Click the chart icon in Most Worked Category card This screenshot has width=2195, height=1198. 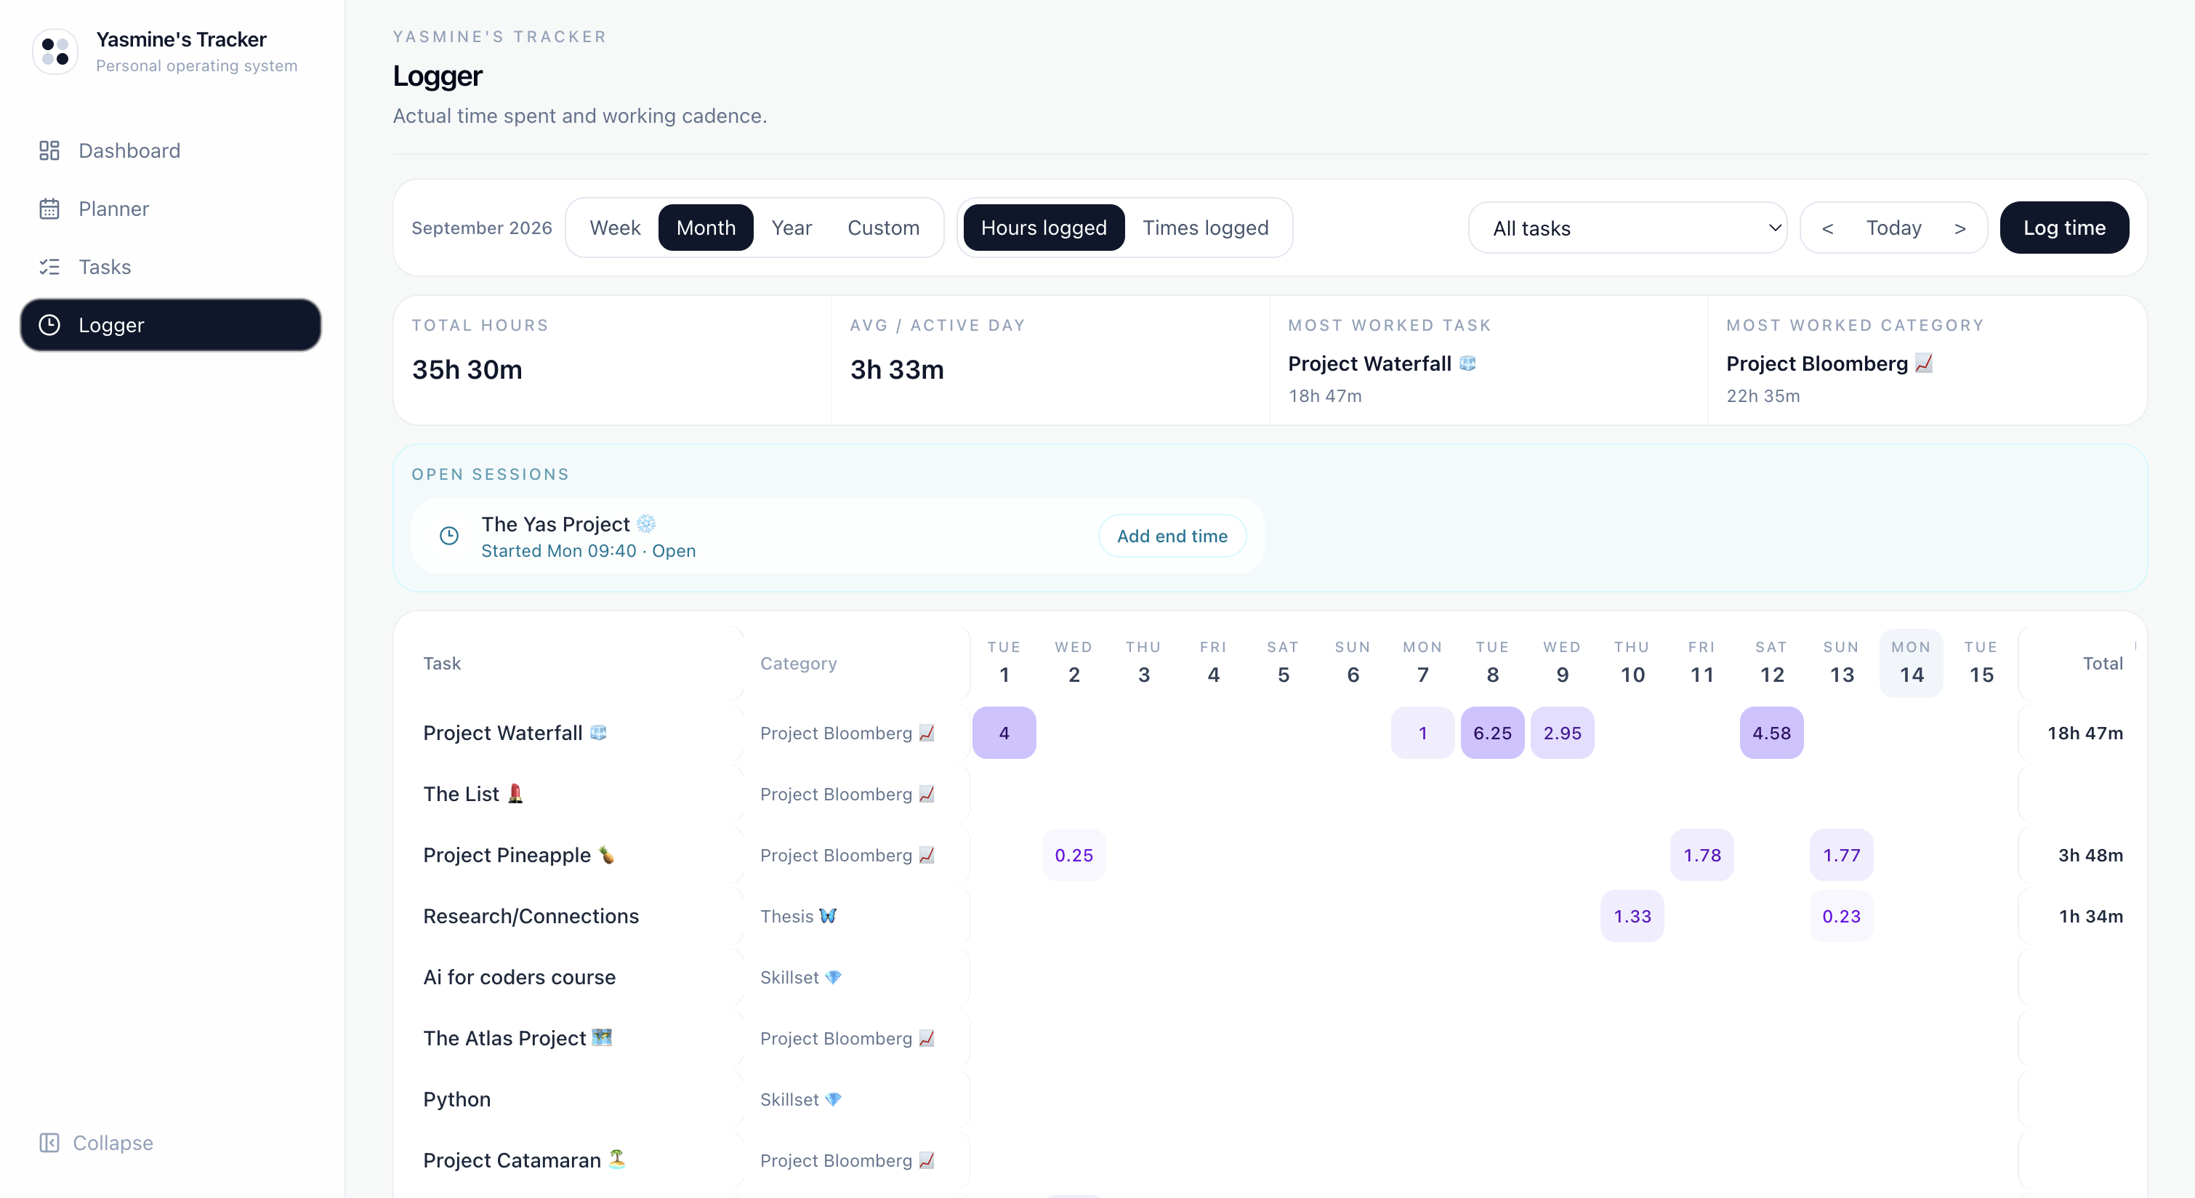click(1924, 363)
